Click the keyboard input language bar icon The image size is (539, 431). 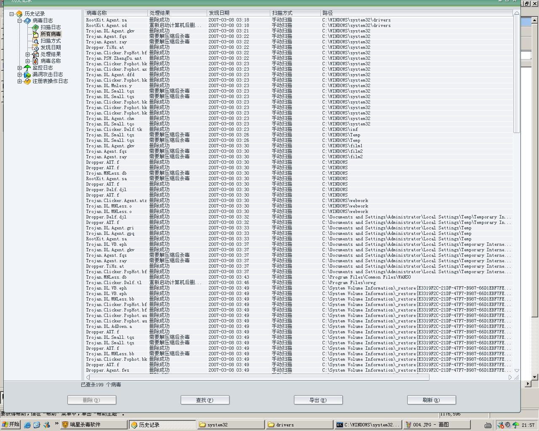coord(488,425)
